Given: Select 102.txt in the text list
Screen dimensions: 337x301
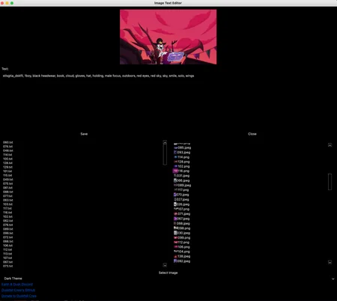Looking at the screenshot, I should 7,216.
